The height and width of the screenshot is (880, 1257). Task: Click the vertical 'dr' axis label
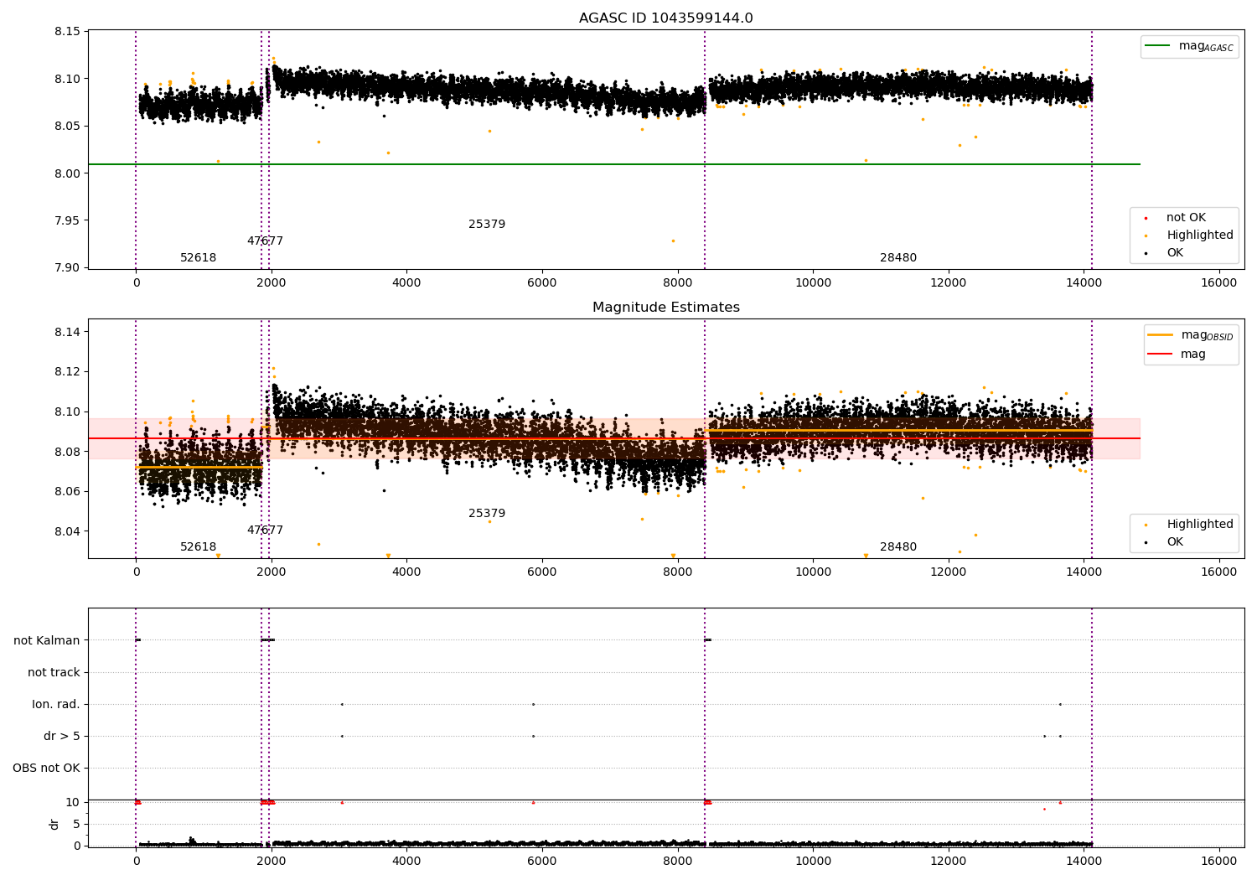(54, 825)
